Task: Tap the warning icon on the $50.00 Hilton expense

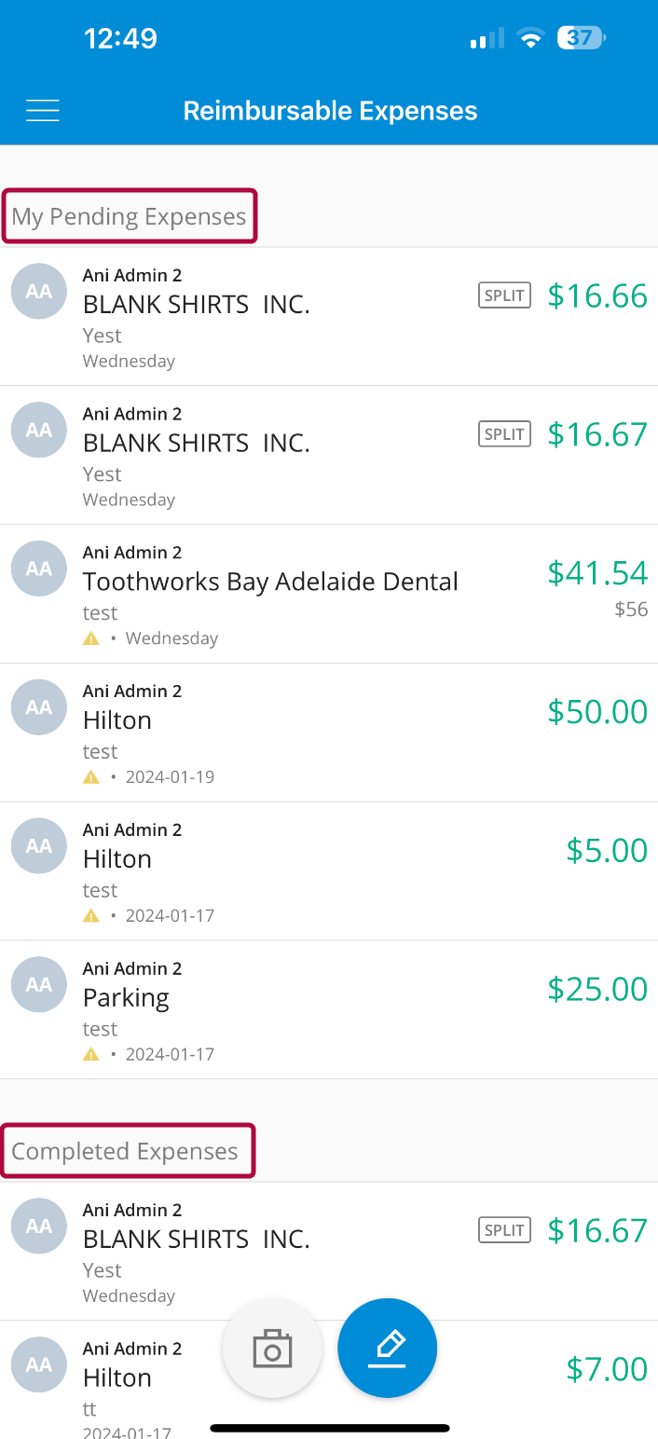Action: click(x=90, y=775)
